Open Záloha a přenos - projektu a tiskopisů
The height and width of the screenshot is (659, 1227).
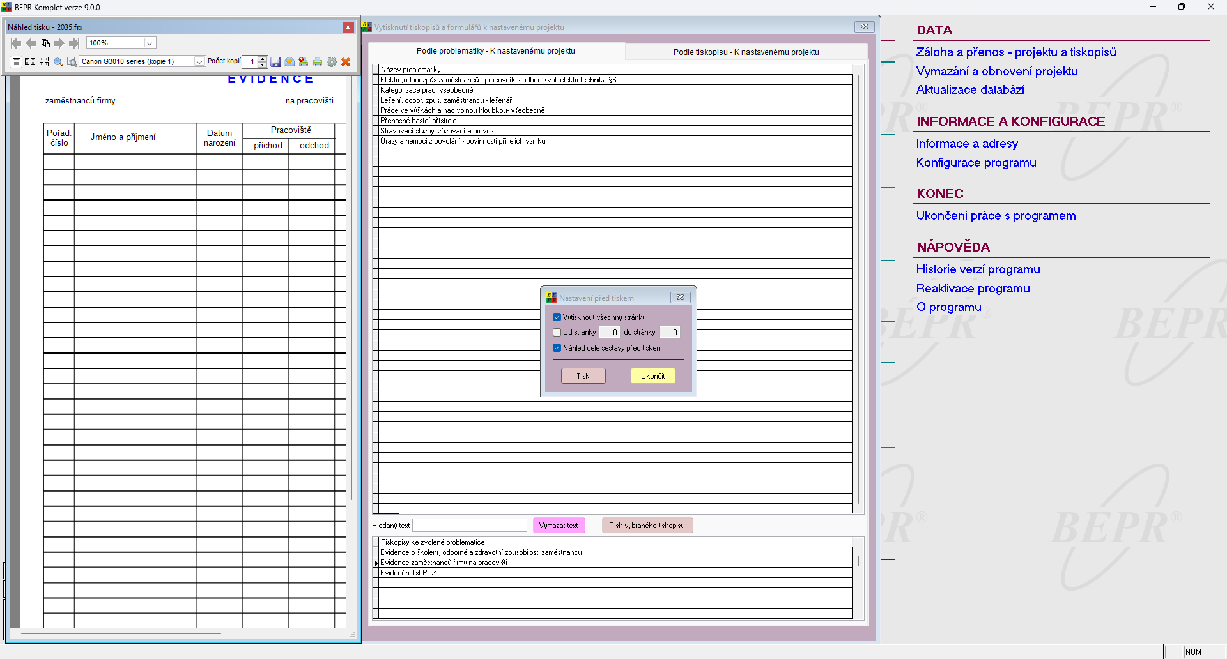pos(1016,52)
